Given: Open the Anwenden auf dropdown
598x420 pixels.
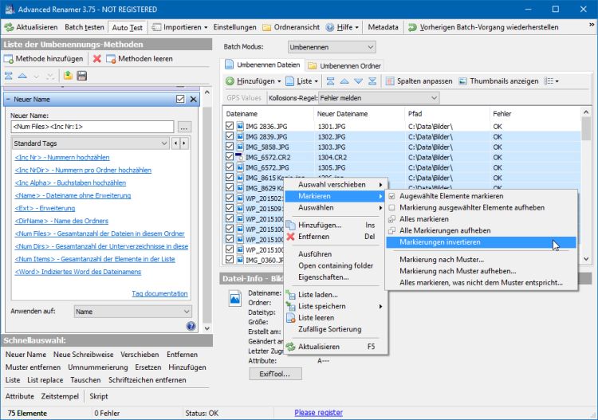Looking at the screenshot, I should [x=132, y=312].
